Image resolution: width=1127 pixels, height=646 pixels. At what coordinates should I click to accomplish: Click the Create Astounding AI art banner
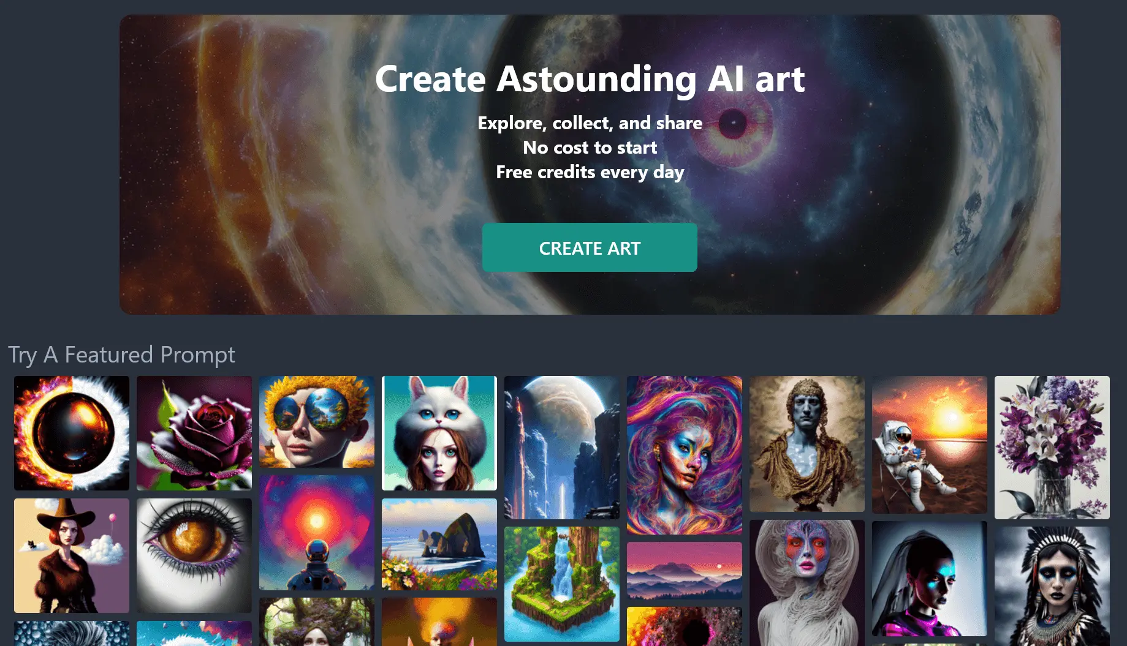point(590,165)
